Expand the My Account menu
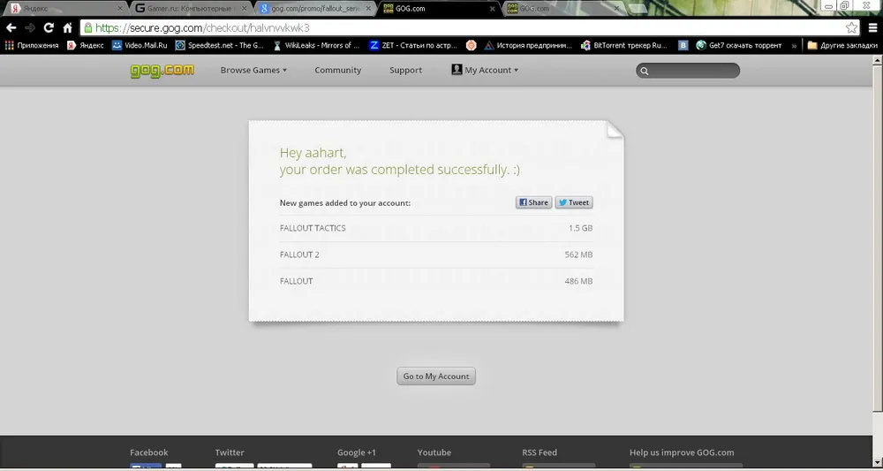The height and width of the screenshot is (471, 883). [485, 70]
